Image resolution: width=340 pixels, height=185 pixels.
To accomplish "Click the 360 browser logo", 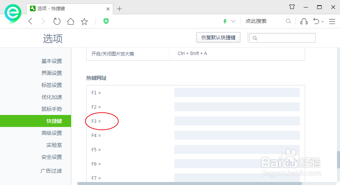I will click(13, 13).
